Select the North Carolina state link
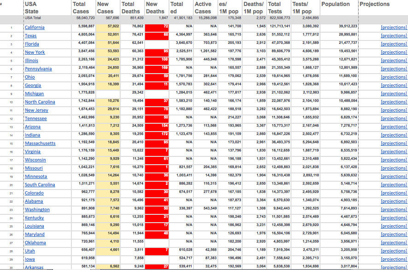Image resolution: width=408 pixels, height=270 pixels. [39, 102]
